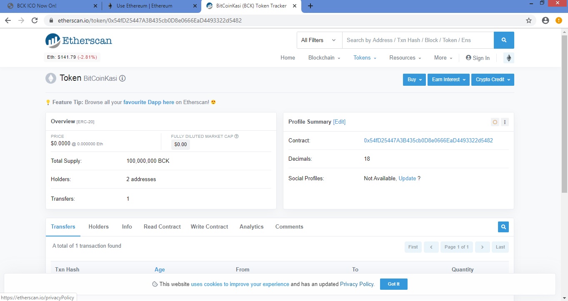This screenshot has width=568, height=301.
Task: Click the 2 addresses holders value
Action: (x=141, y=179)
